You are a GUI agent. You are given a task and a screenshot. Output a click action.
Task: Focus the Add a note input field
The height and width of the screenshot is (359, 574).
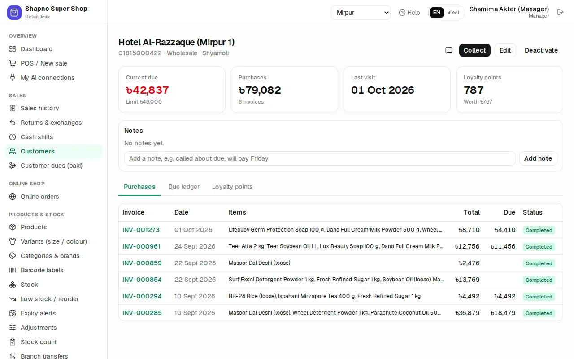click(x=320, y=158)
